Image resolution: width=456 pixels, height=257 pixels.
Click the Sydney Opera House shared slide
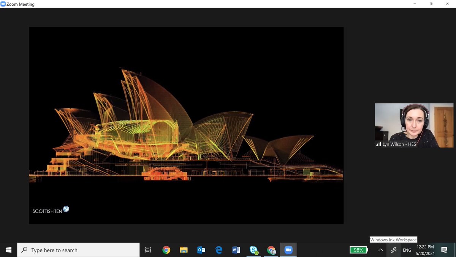[186, 125]
